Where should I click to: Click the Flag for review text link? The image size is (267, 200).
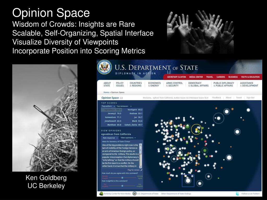coord(133,170)
